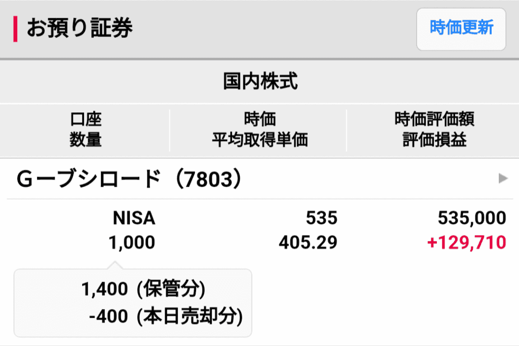Click the 時価評価額 column header
The height and width of the screenshot is (346, 519).
tap(434, 120)
